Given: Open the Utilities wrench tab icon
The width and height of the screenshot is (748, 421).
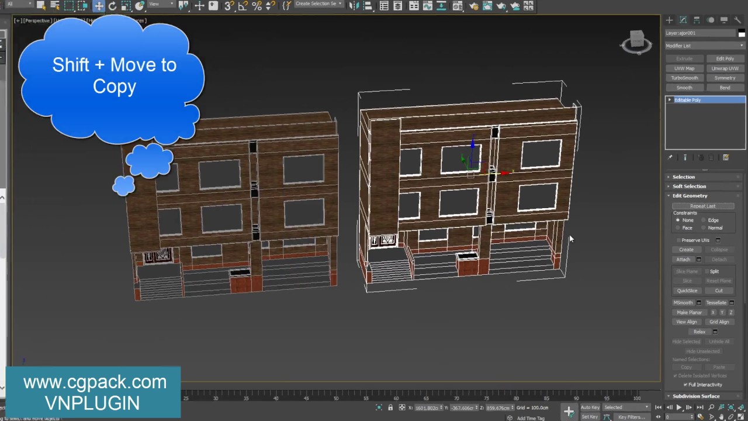Looking at the screenshot, I should (x=737, y=20).
